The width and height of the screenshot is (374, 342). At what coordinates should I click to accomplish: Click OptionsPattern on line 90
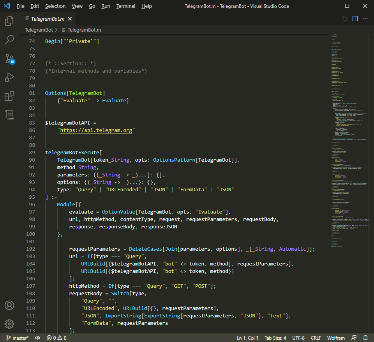coord(174,160)
